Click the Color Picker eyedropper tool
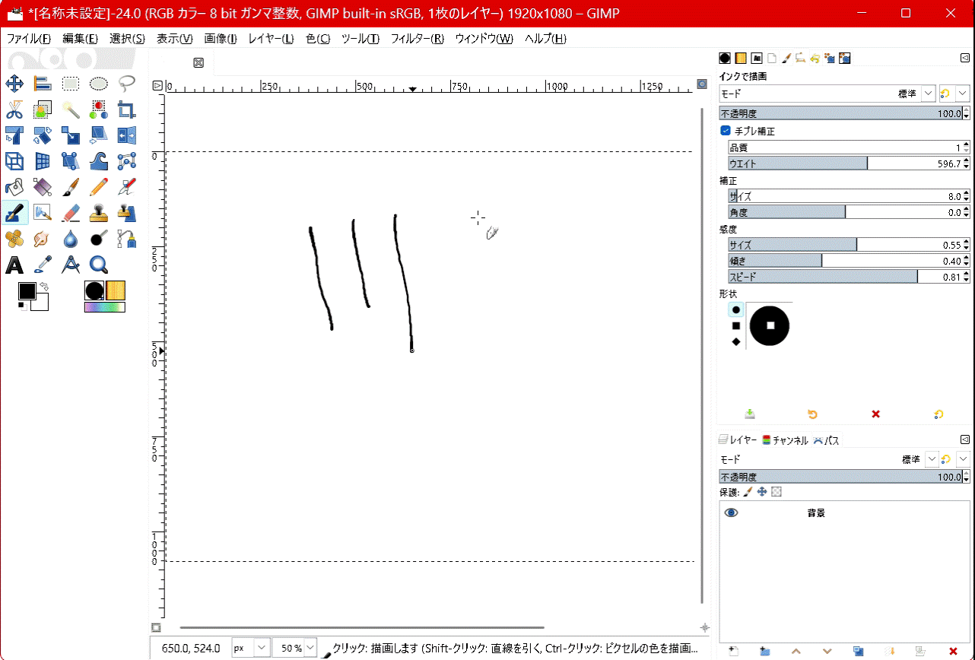This screenshot has width=975, height=660. coord(43,265)
